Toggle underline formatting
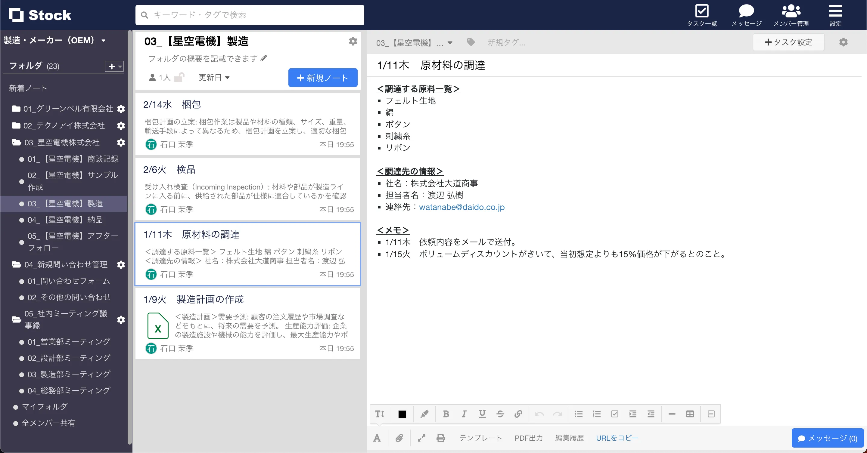This screenshot has height=453, width=867. click(482, 414)
